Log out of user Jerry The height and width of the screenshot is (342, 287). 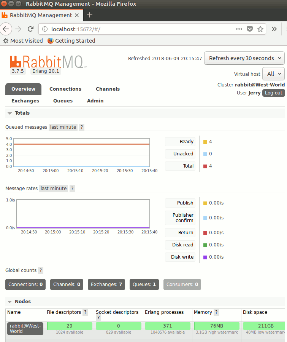pos(273,93)
